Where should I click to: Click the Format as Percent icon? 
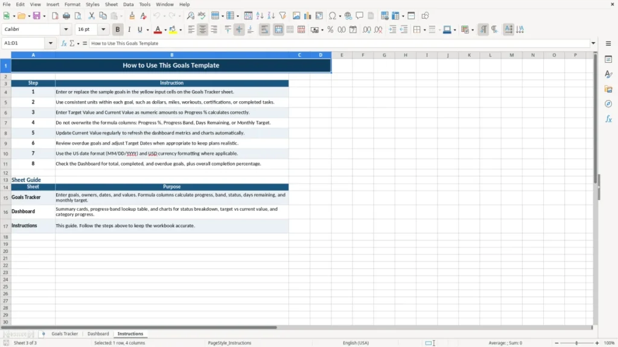tap(330, 30)
